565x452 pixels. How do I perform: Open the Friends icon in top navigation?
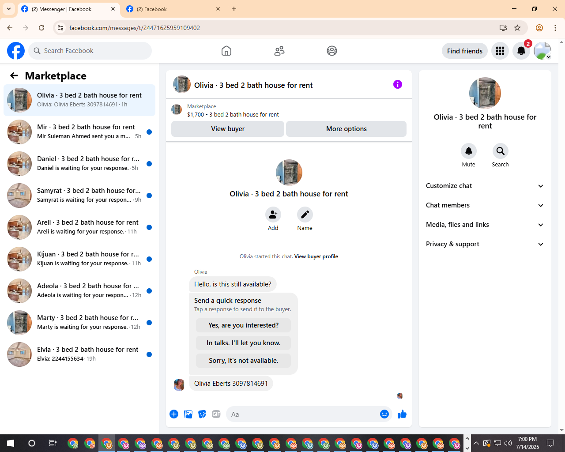click(279, 51)
